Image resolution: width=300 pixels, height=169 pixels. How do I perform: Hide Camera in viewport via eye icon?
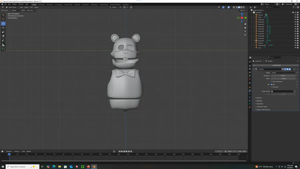pos(295,15)
